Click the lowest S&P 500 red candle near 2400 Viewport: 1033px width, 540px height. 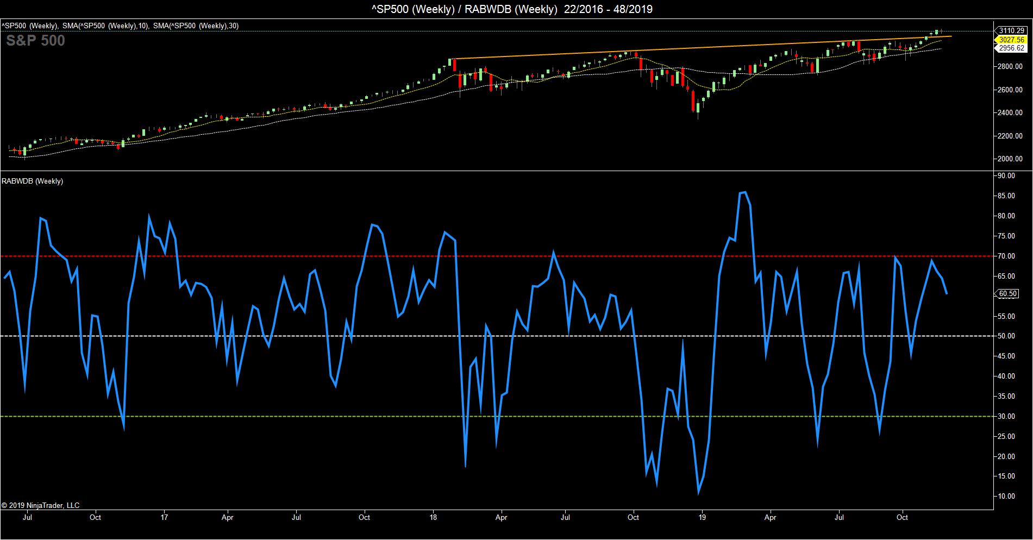tap(693, 102)
